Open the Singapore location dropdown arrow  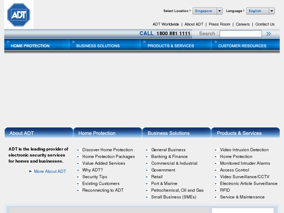point(219,11)
